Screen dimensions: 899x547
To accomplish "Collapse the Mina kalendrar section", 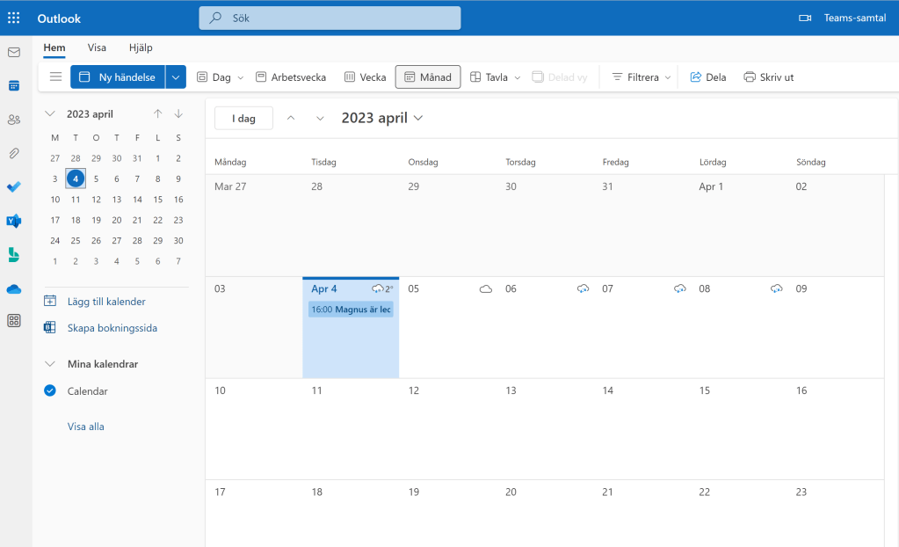I will coord(50,364).
